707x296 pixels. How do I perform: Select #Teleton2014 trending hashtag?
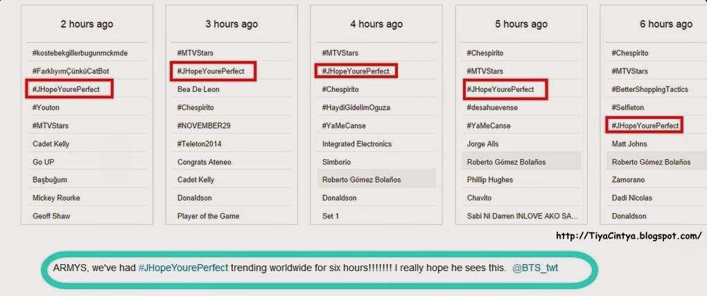[x=200, y=144]
